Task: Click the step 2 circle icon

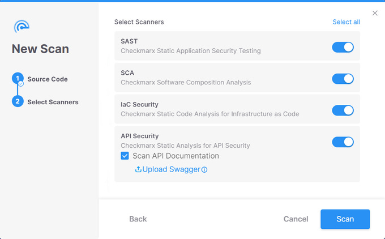Action: (x=18, y=102)
